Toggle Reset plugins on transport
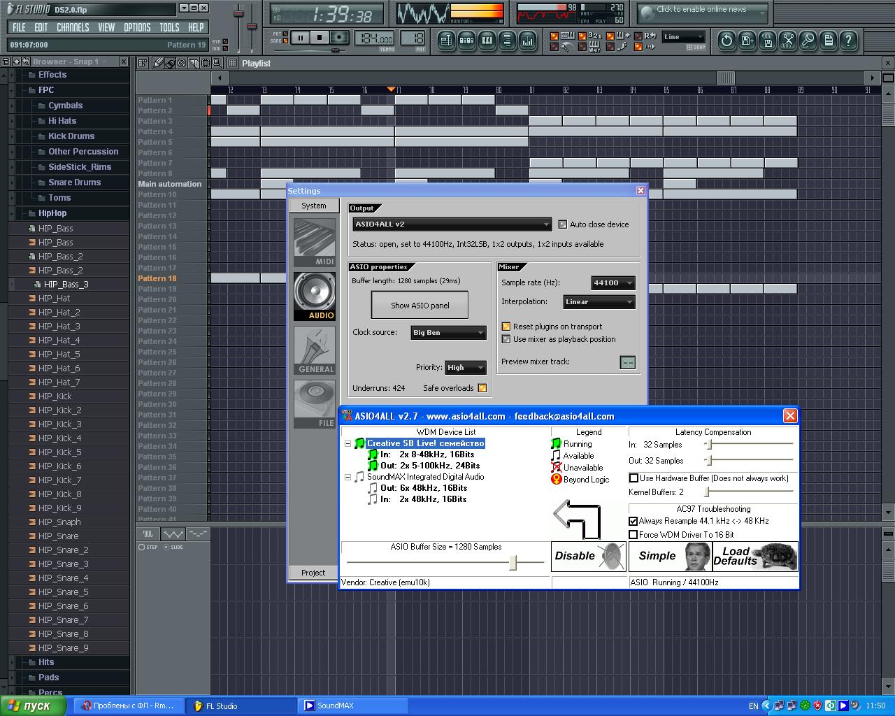895x716 pixels. coord(506,327)
